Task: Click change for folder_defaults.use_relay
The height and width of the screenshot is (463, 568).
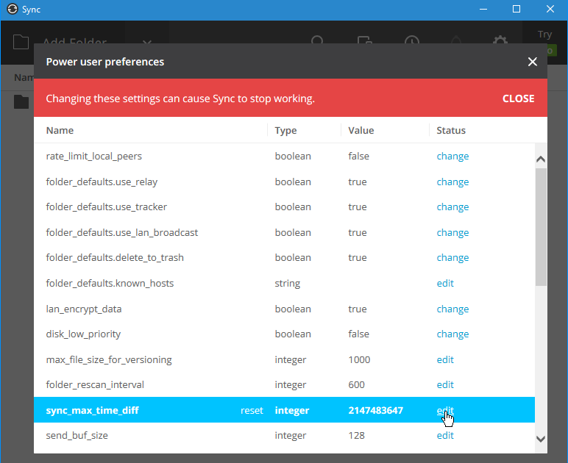Action: point(452,182)
